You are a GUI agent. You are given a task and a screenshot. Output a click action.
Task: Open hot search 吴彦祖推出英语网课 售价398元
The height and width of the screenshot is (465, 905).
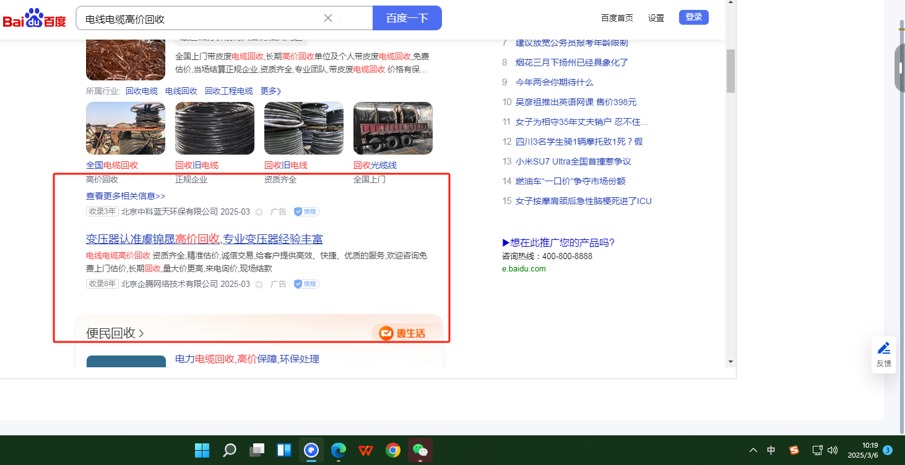coord(576,102)
